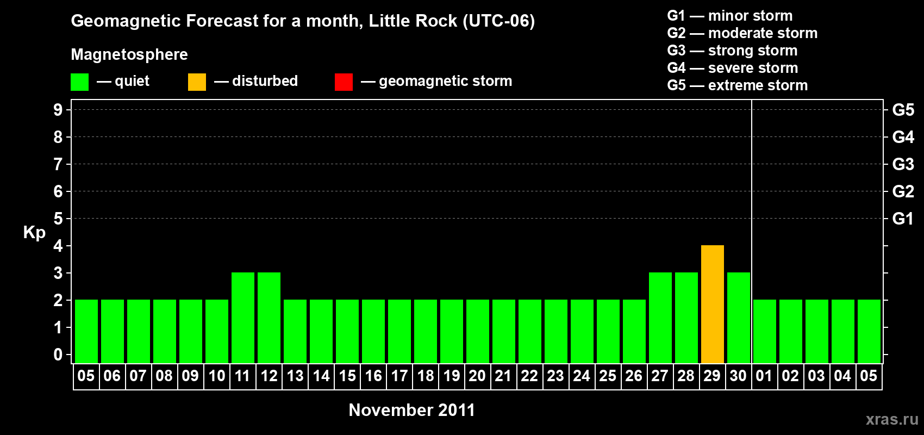Click the G5 label on the right axis
The width and height of the screenshot is (924, 435).
(903, 110)
